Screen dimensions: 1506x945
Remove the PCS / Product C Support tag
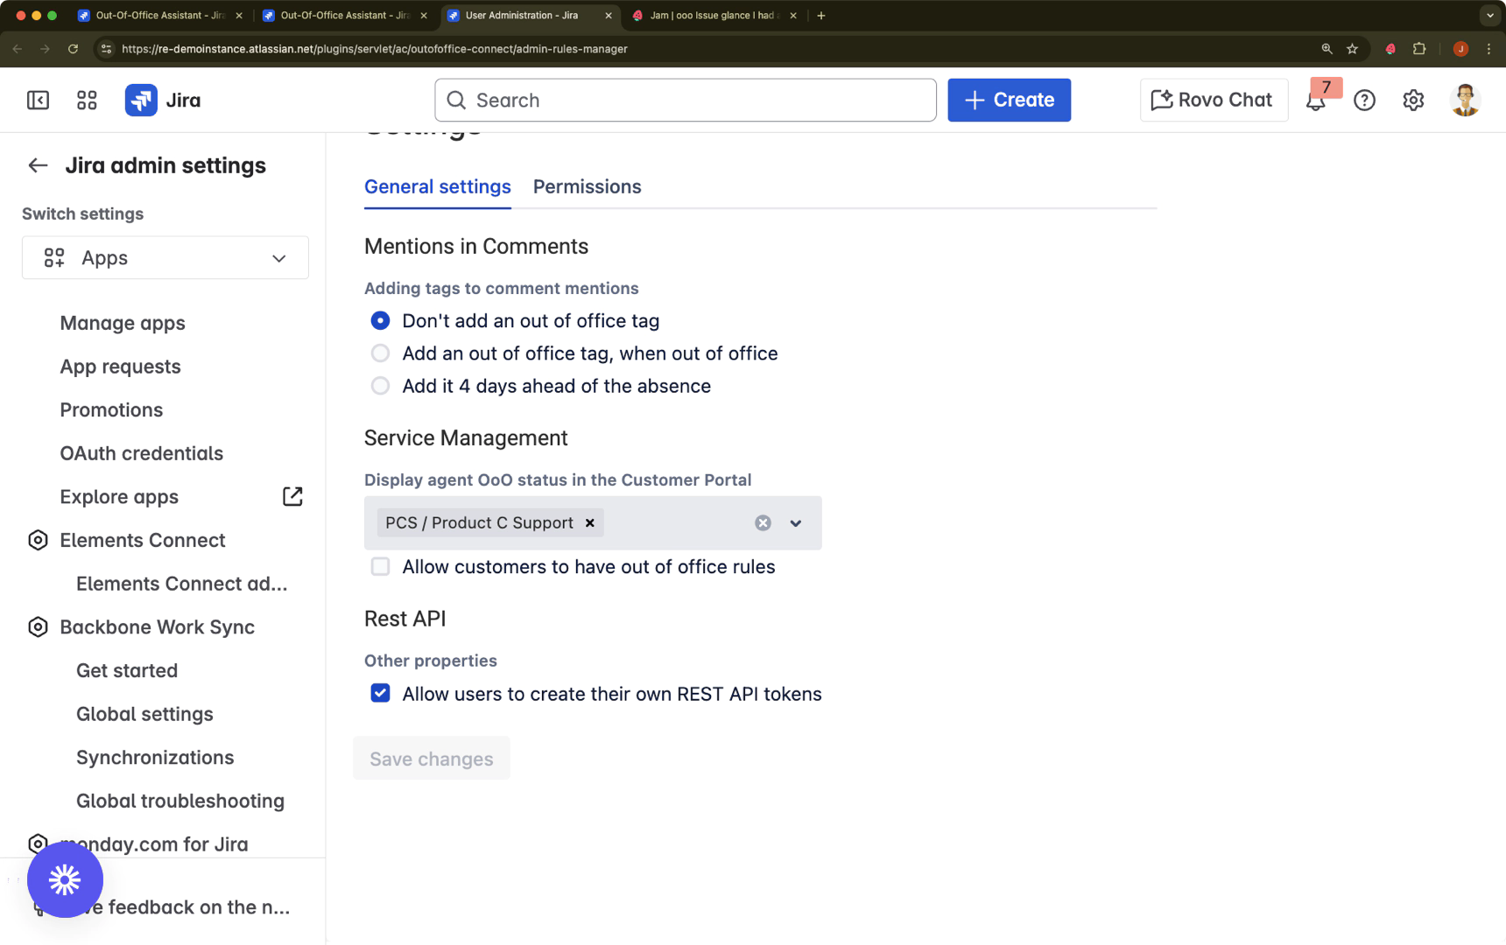(590, 523)
